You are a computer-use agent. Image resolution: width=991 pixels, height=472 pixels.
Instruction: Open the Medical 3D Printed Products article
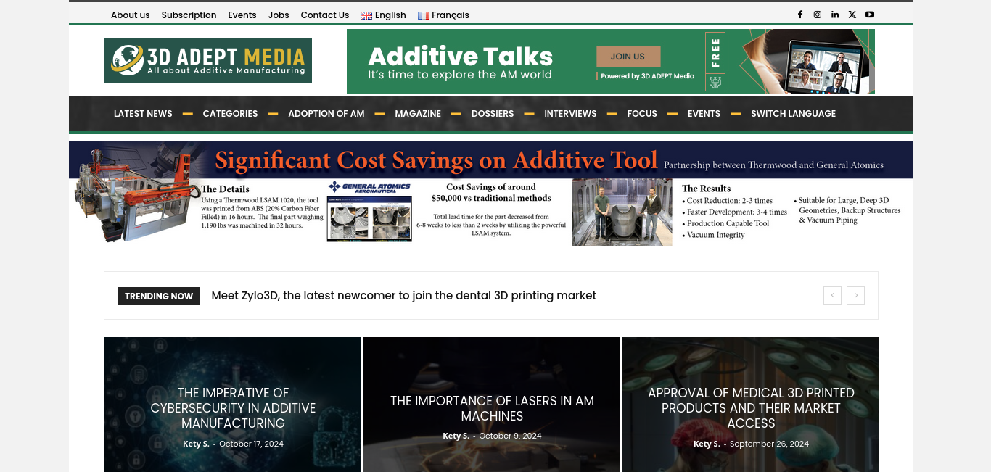751,407
